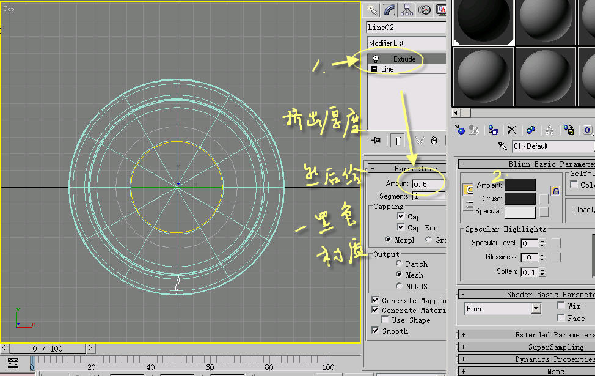The width and height of the screenshot is (595, 376).
Task: Click the Glossiness map button
Action: [x=556, y=257]
